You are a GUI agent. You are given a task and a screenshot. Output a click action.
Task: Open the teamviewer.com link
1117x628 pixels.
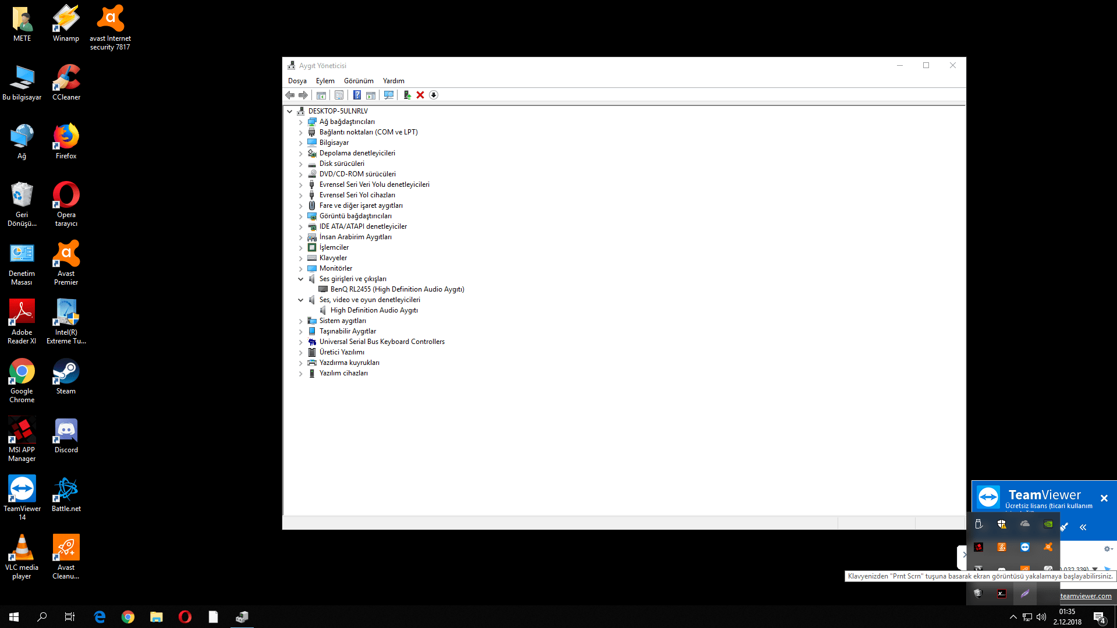[x=1086, y=596]
